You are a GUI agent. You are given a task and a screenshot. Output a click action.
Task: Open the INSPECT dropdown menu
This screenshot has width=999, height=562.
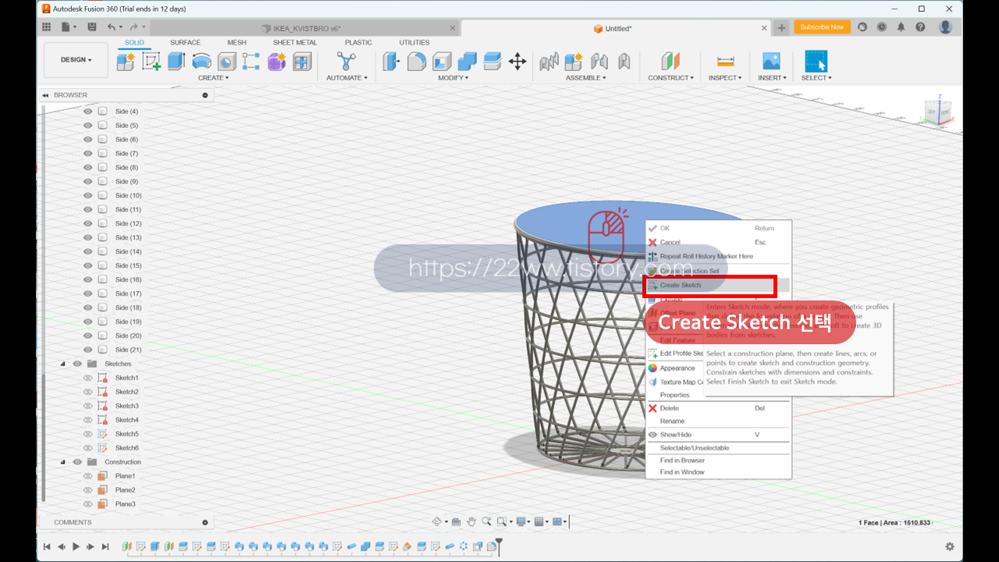click(726, 78)
